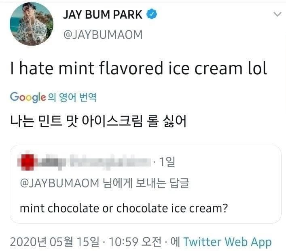Click the '1일' timestamp in quoted tweet
The height and width of the screenshot is (251, 286).
pos(167,162)
